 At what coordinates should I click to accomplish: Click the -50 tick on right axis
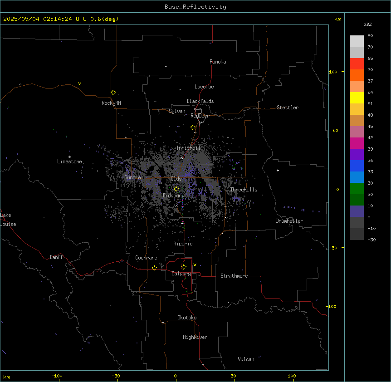[333, 248]
